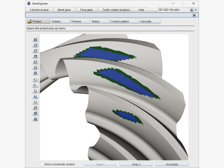Click the 3D CAD info icon
This screenshot has width=224, height=168.
click(x=191, y=10)
